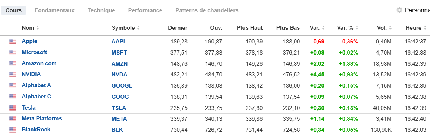The image size is (430, 134).
Task: Select the Cours tab
Action: pos(14,10)
